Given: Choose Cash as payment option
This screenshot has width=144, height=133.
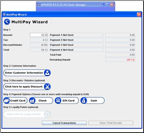Looking at the screenshot, I should tap(92, 101).
